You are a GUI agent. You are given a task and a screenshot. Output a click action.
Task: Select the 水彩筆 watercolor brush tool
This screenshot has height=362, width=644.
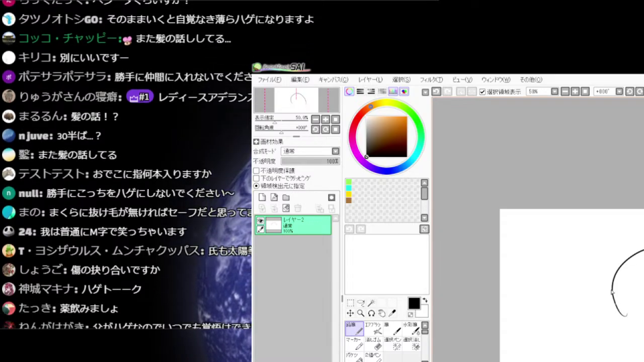point(411,328)
